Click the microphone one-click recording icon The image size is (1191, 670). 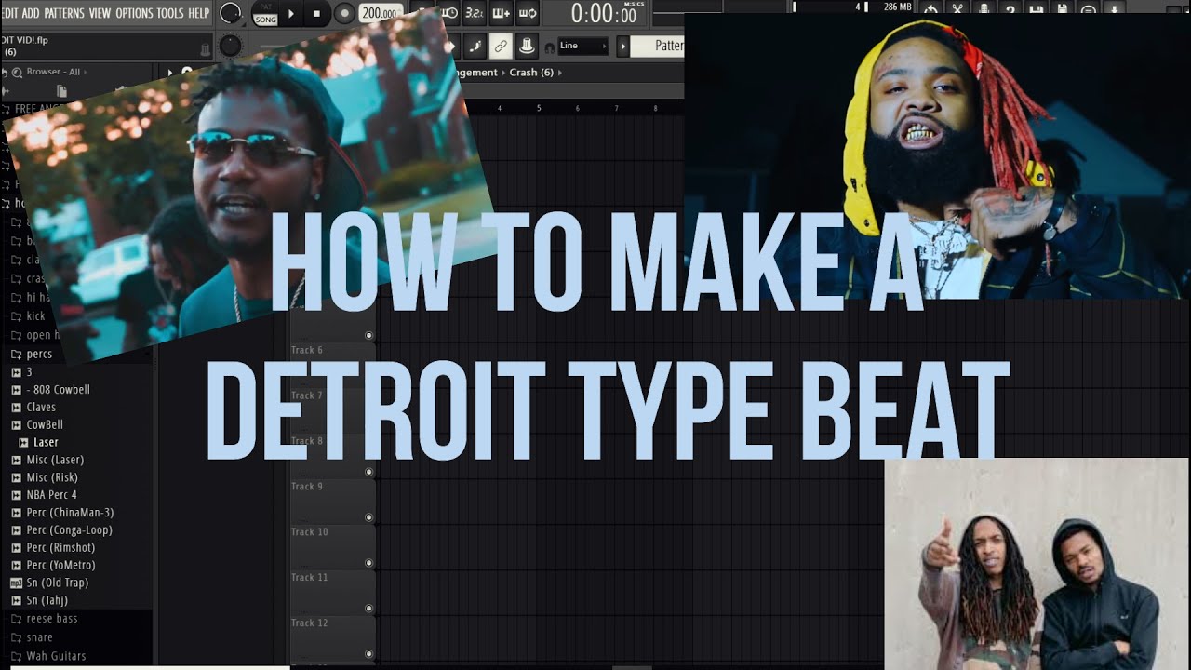pyautogui.click(x=984, y=7)
